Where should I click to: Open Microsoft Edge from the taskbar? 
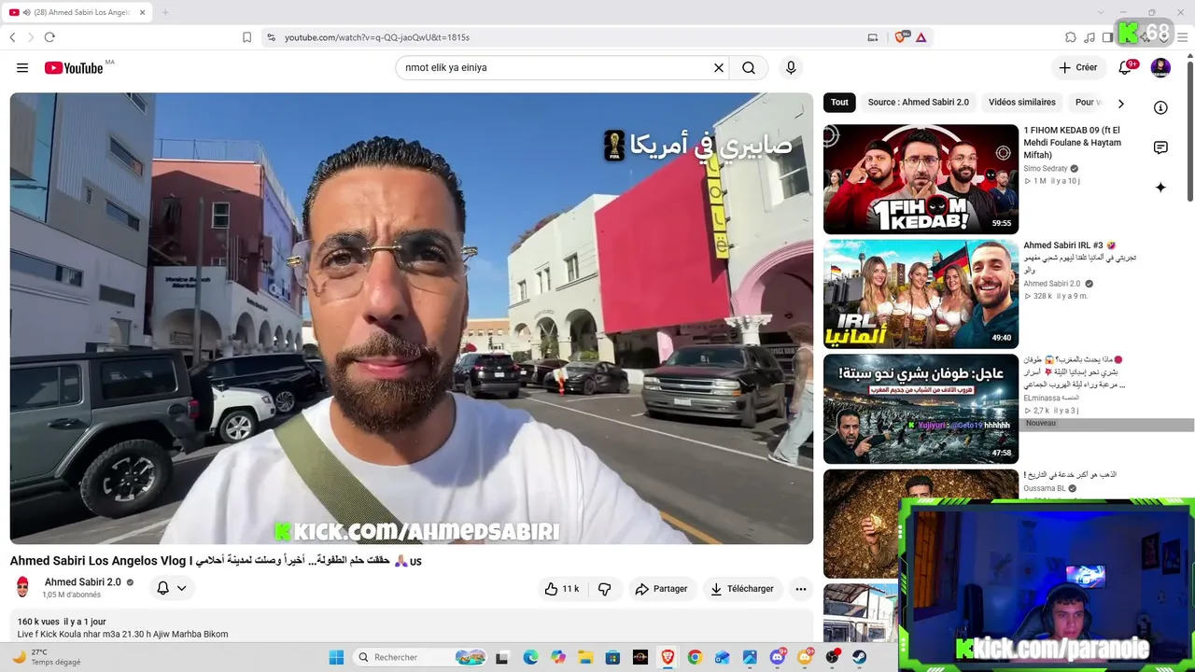pyautogui.click(x=530, y=657)
